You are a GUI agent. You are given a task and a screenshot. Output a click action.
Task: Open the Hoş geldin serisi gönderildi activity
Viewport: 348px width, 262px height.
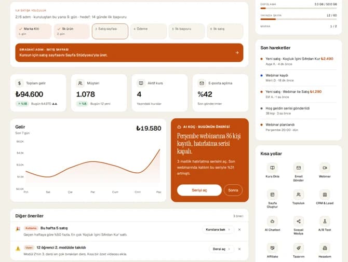pos(299,111)
